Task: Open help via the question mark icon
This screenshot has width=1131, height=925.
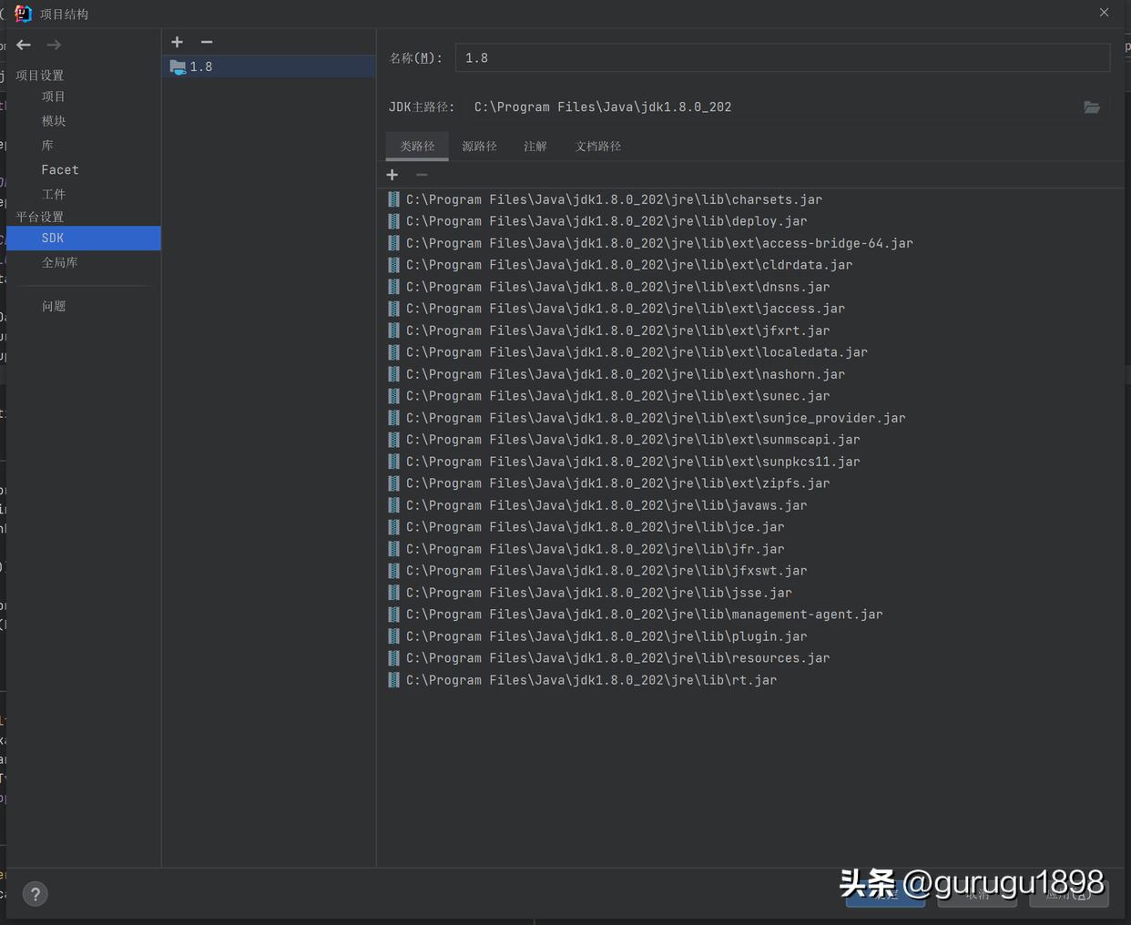Action: click(35, 893)
